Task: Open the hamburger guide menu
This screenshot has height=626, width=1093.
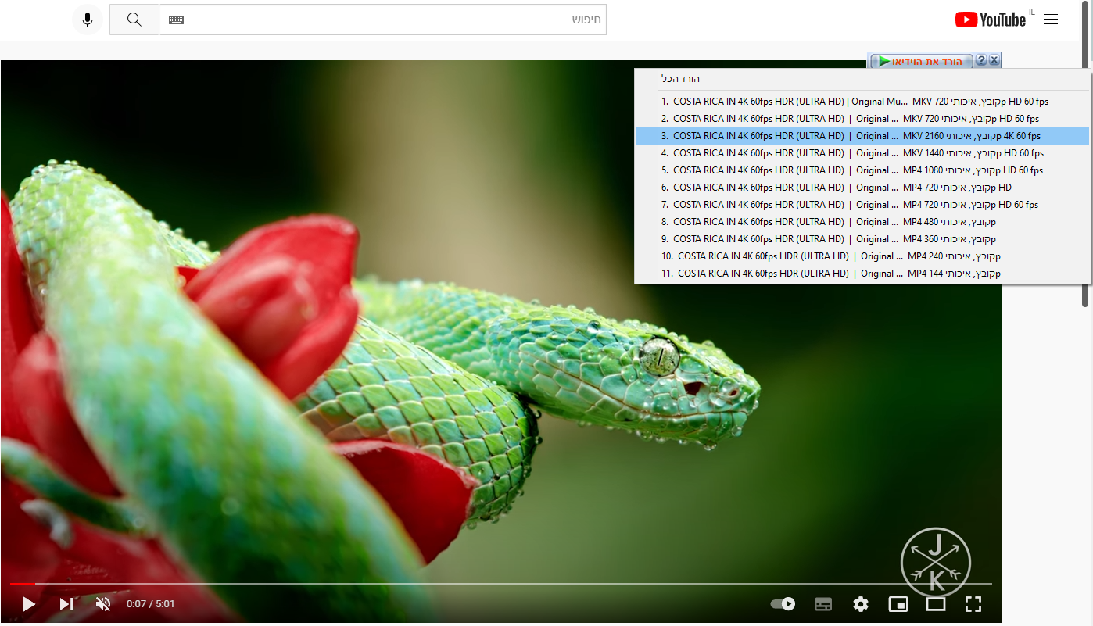Action: point(1051,20)
